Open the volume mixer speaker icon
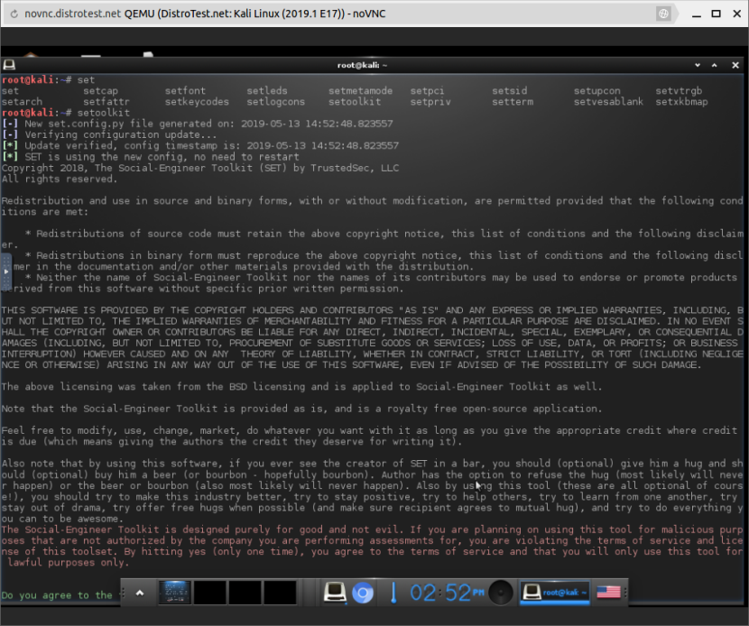The height and width of the screenshot is (626, 749). tap(501, 593)
